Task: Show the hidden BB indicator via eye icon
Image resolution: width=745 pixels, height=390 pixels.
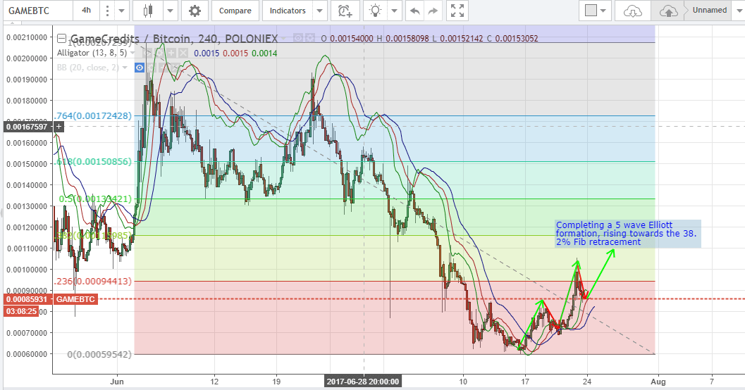Action: [x=140, y=68]
